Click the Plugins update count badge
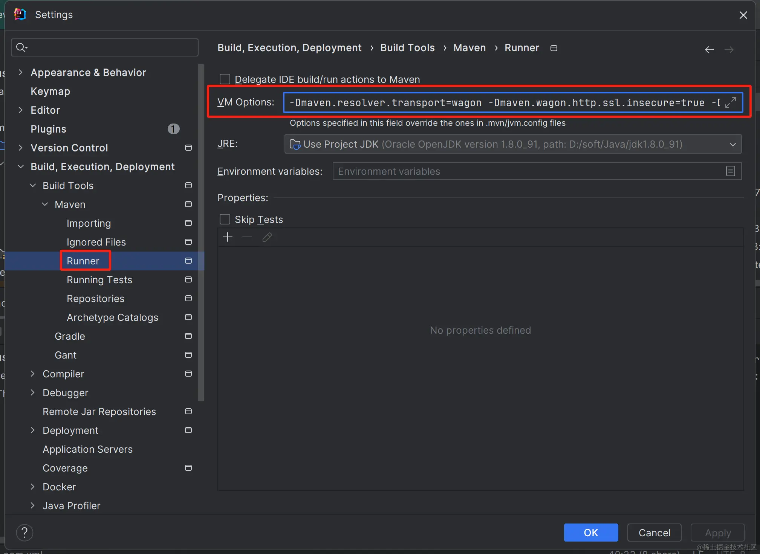 pos(173,129)
